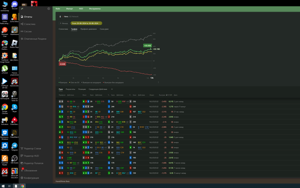Viewport: 300px width, 188px height.
Task: Open the Импорт menu
Action: 70,9
